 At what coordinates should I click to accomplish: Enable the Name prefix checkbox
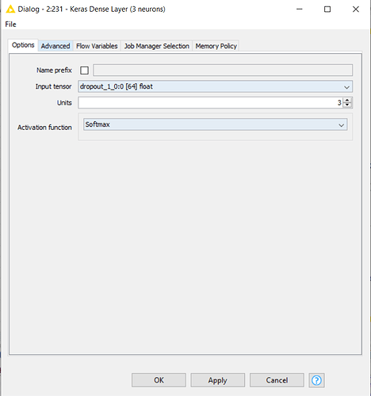click(x=84, y=70)
